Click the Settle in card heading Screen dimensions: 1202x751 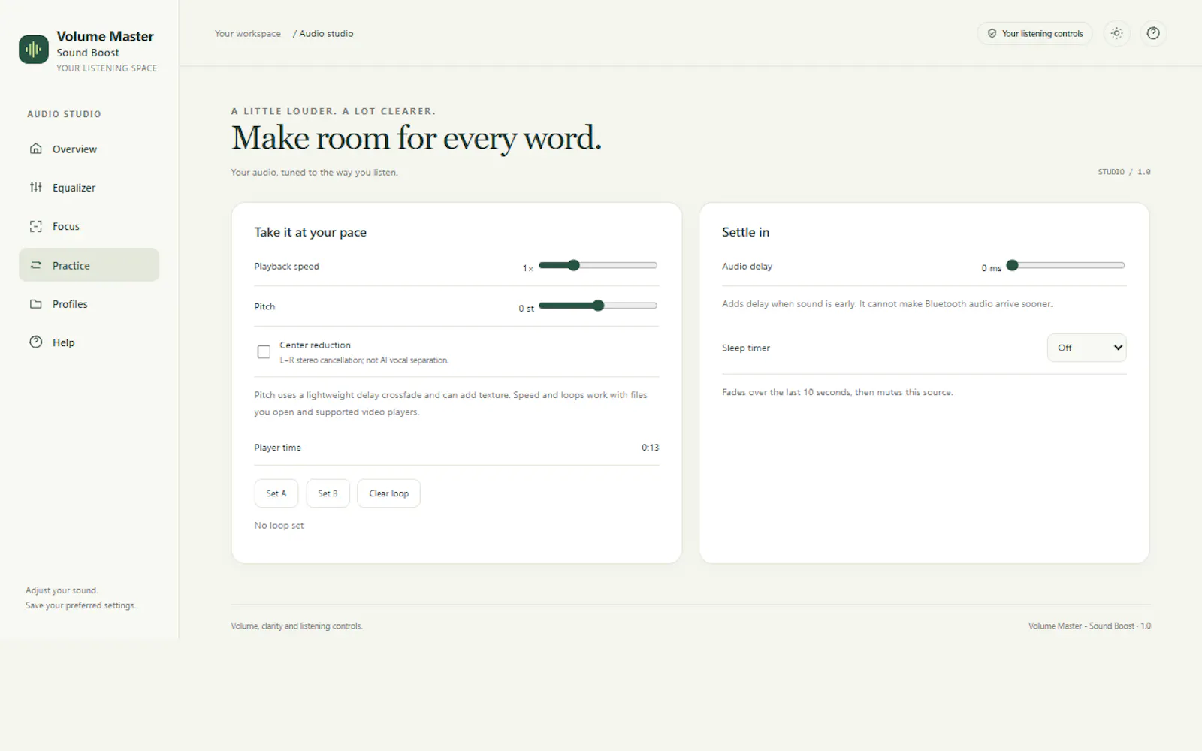point(745,232)
